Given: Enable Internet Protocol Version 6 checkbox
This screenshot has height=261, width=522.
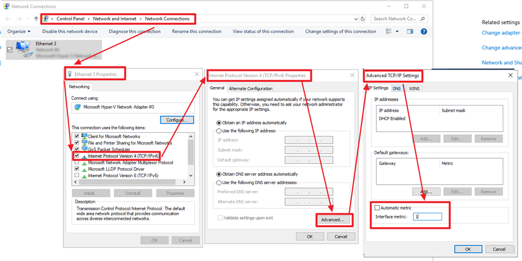Looking at the screenshot, I should click(77, 175).
